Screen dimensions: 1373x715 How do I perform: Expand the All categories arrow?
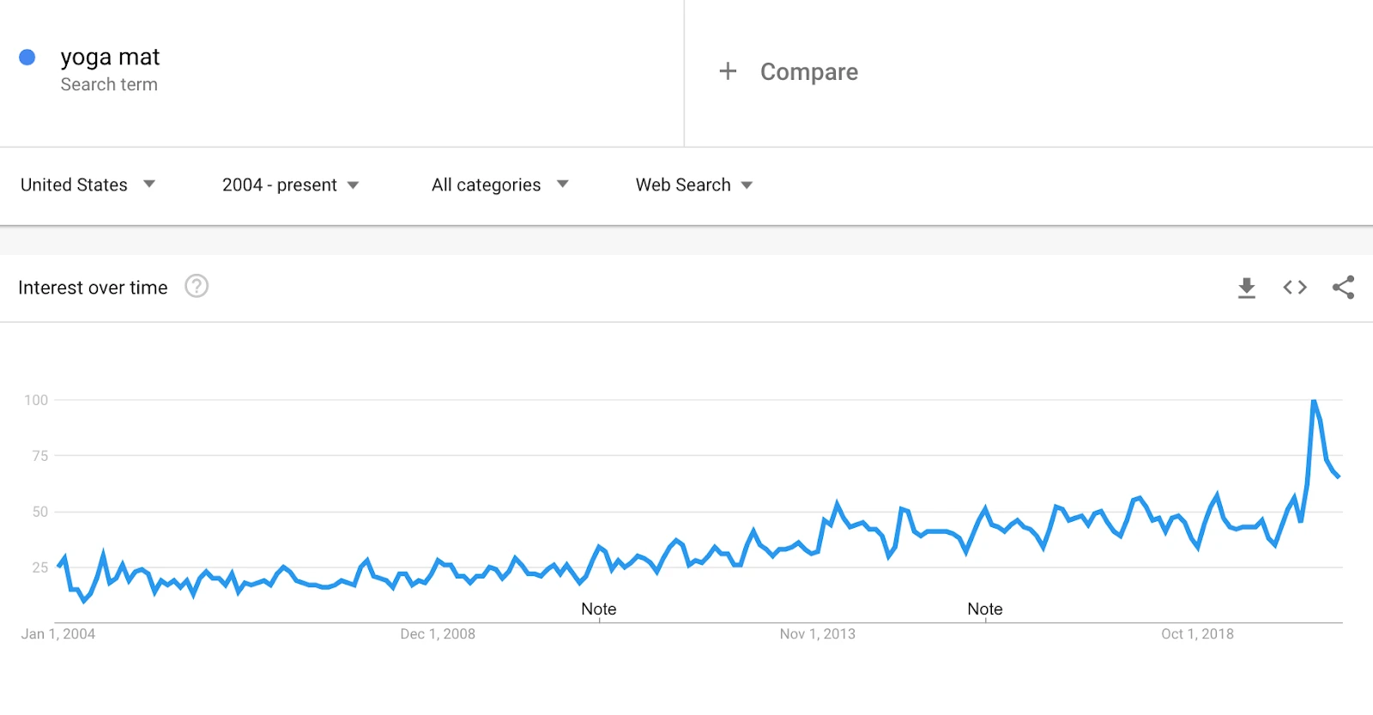point(563,184)
